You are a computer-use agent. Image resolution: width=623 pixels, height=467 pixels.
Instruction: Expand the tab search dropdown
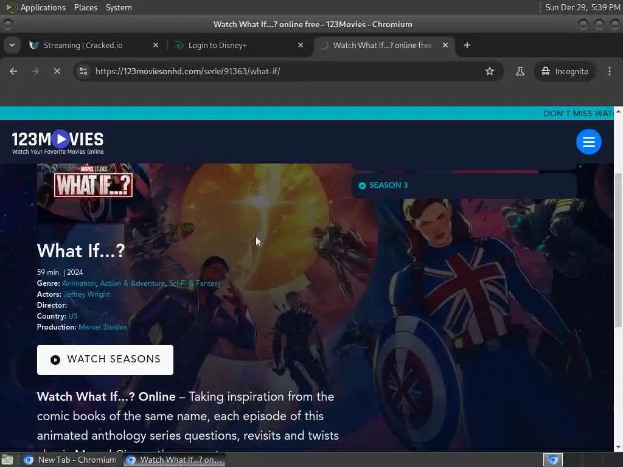[x=12, y=45]
